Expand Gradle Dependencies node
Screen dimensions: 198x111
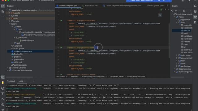[174, 69]
